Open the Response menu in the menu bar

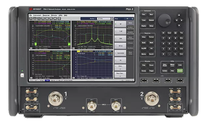click(x=46, y=15)
